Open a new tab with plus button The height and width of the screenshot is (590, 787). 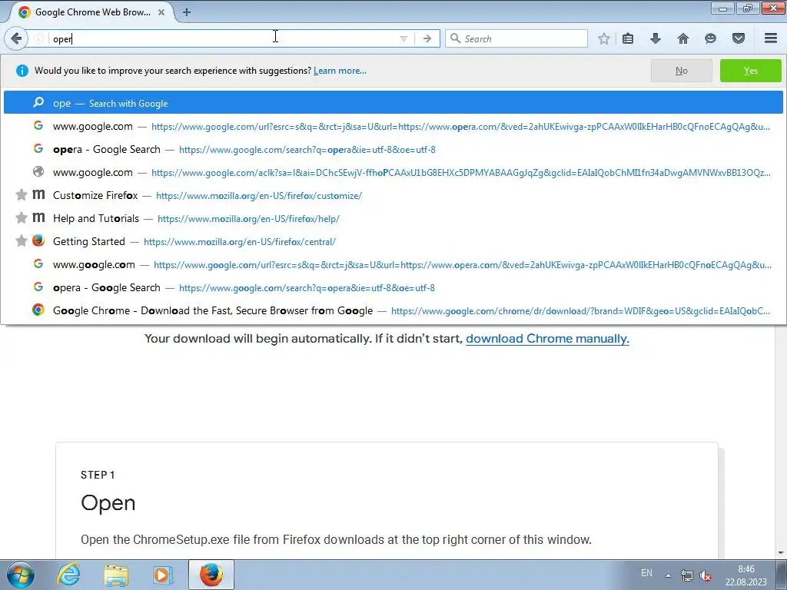186,12
